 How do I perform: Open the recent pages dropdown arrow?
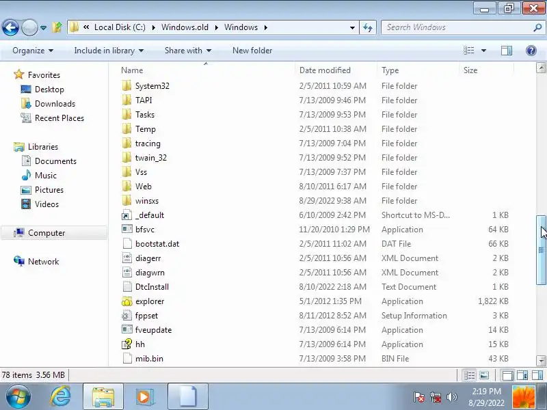43,27
